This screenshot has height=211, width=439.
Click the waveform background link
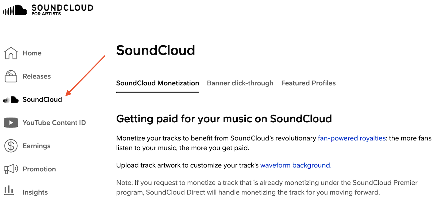295,165
